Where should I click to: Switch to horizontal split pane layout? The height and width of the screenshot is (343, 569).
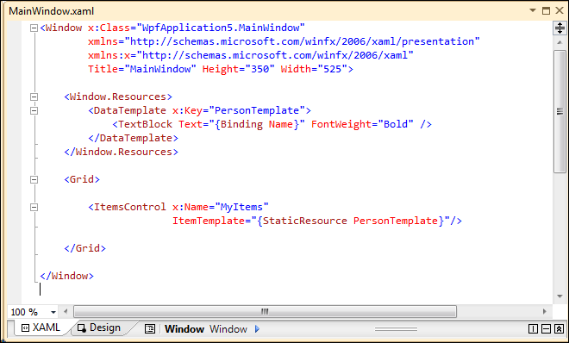click(546, 329)
